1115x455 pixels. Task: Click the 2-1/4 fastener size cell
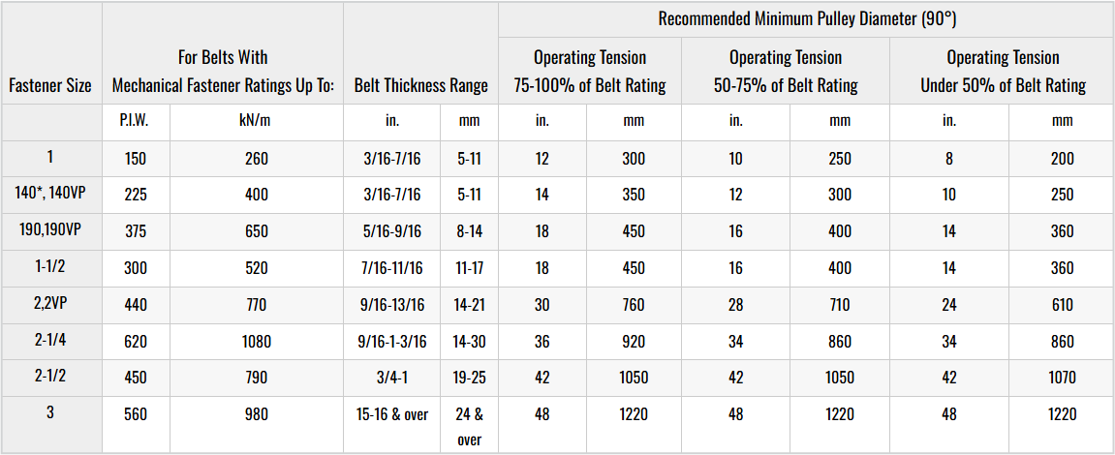(50, 341)
